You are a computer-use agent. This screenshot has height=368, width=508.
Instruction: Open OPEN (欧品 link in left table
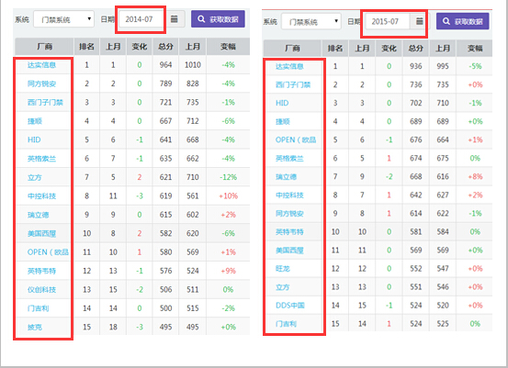48,252
